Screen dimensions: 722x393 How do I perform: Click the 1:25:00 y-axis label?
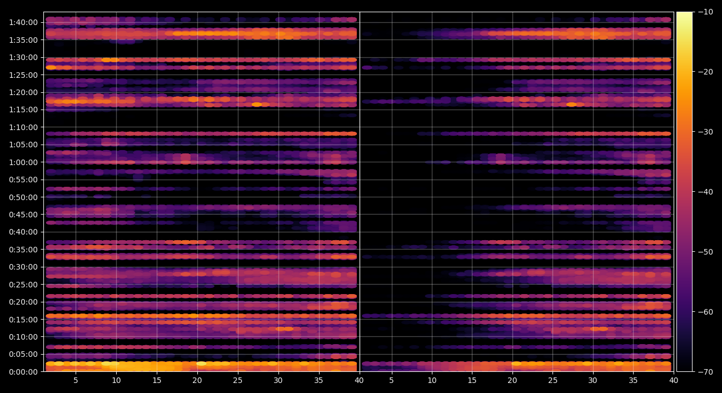pos(23,74)
